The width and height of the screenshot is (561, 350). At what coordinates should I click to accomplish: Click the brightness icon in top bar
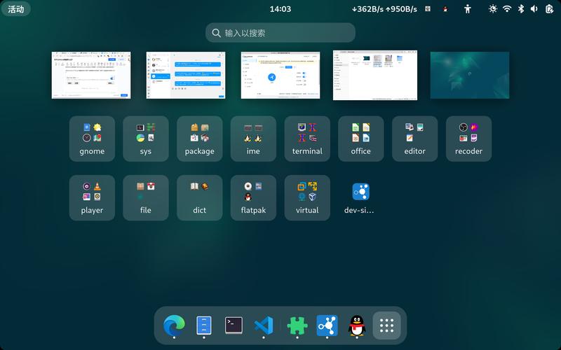tap(493, 9)
